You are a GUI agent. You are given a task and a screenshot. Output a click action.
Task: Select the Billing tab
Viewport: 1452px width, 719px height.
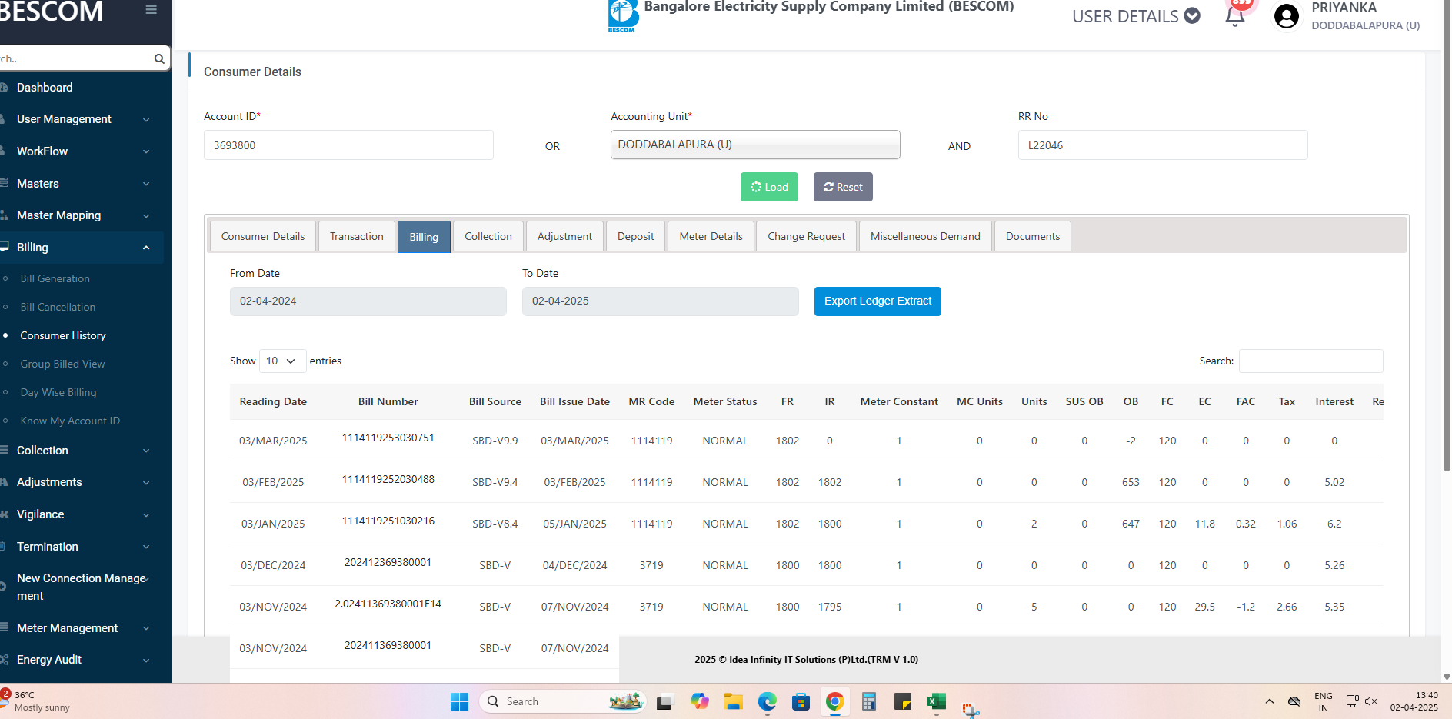(x=424, y=237)
